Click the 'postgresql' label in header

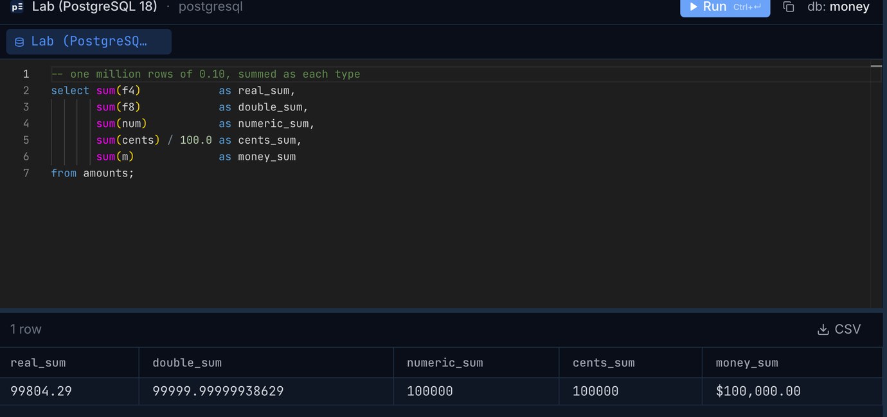pyautogui.click(x=211, y=7)
